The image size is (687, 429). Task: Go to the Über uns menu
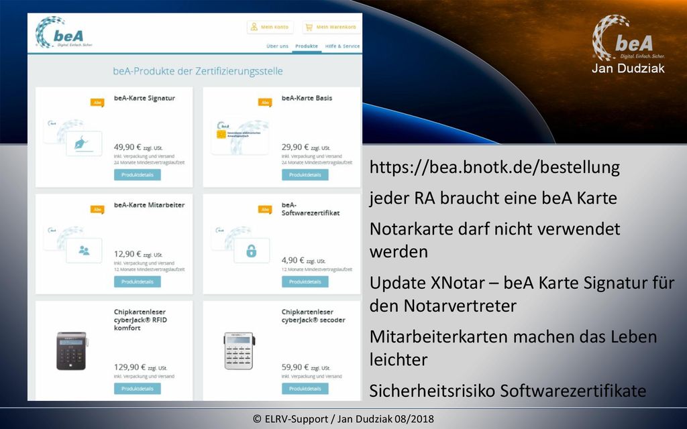click(x=277, y=46)
